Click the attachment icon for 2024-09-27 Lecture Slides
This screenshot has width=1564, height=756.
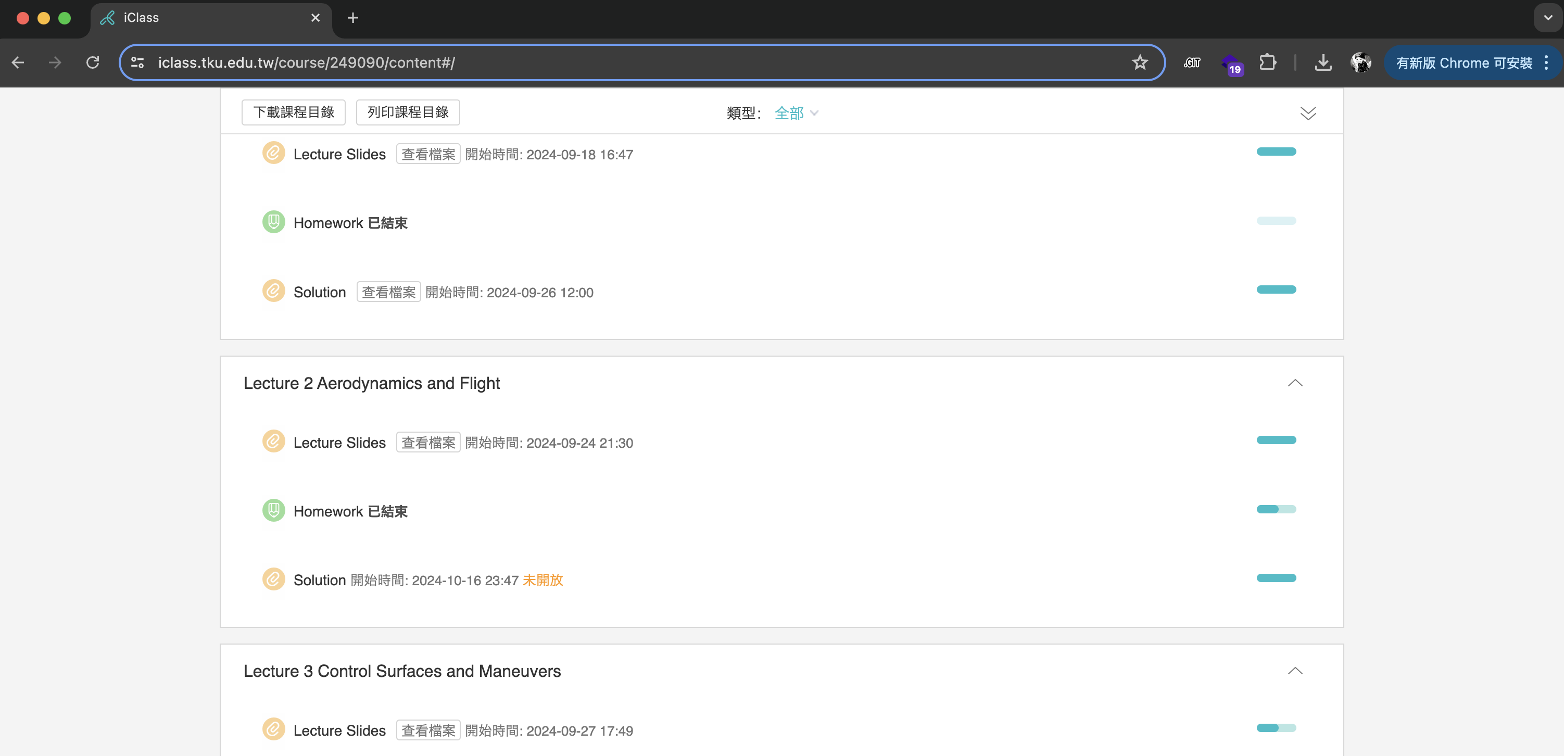273,729
